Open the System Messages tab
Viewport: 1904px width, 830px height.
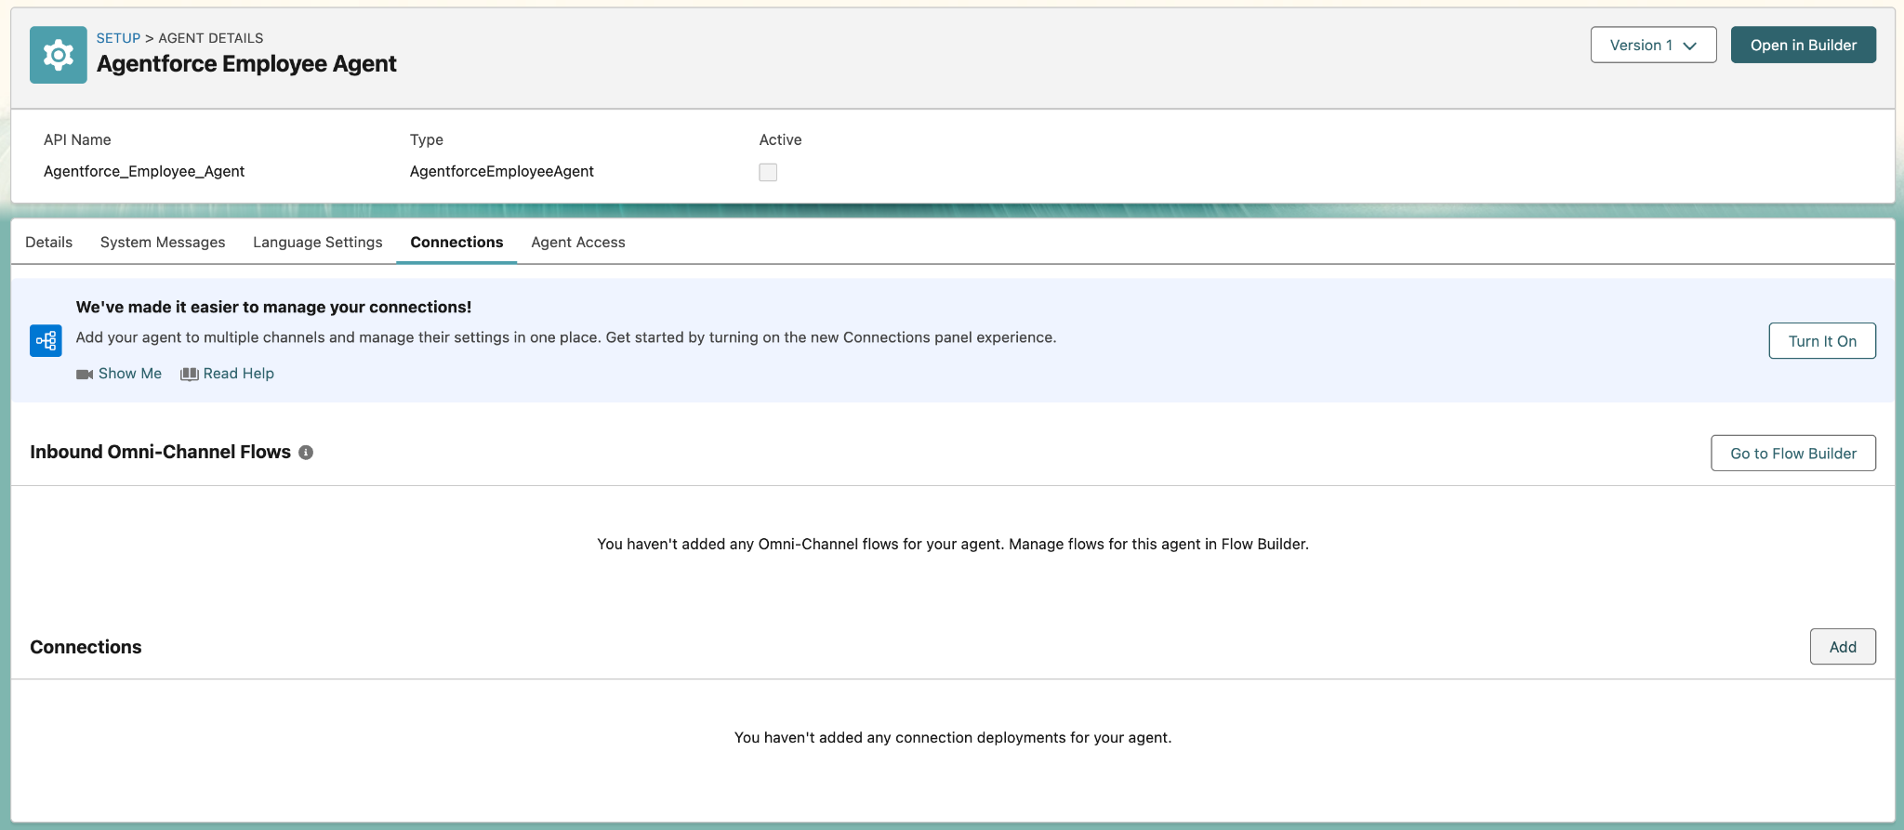click(x=163, y=243)
